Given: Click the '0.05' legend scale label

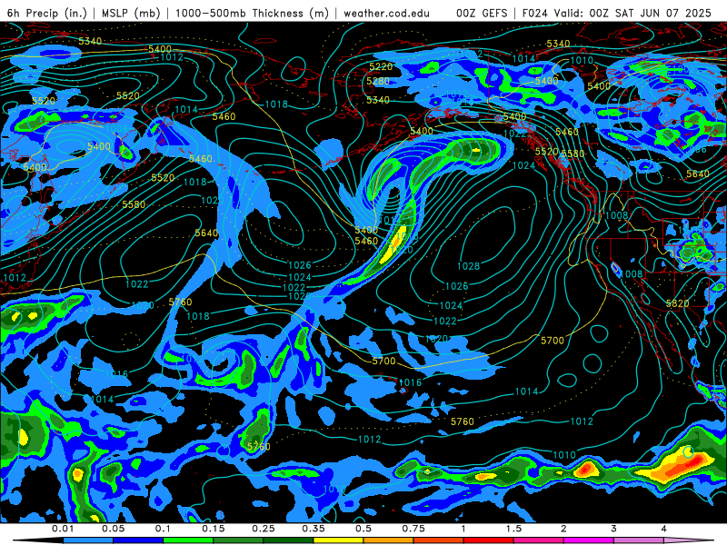Looking at the screenshot, I should 113,529.
